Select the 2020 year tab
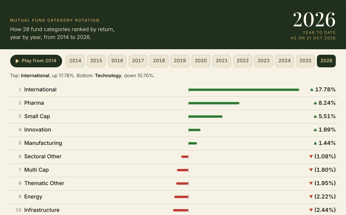Viewport: 346px width, 215px height. (201, 61)
